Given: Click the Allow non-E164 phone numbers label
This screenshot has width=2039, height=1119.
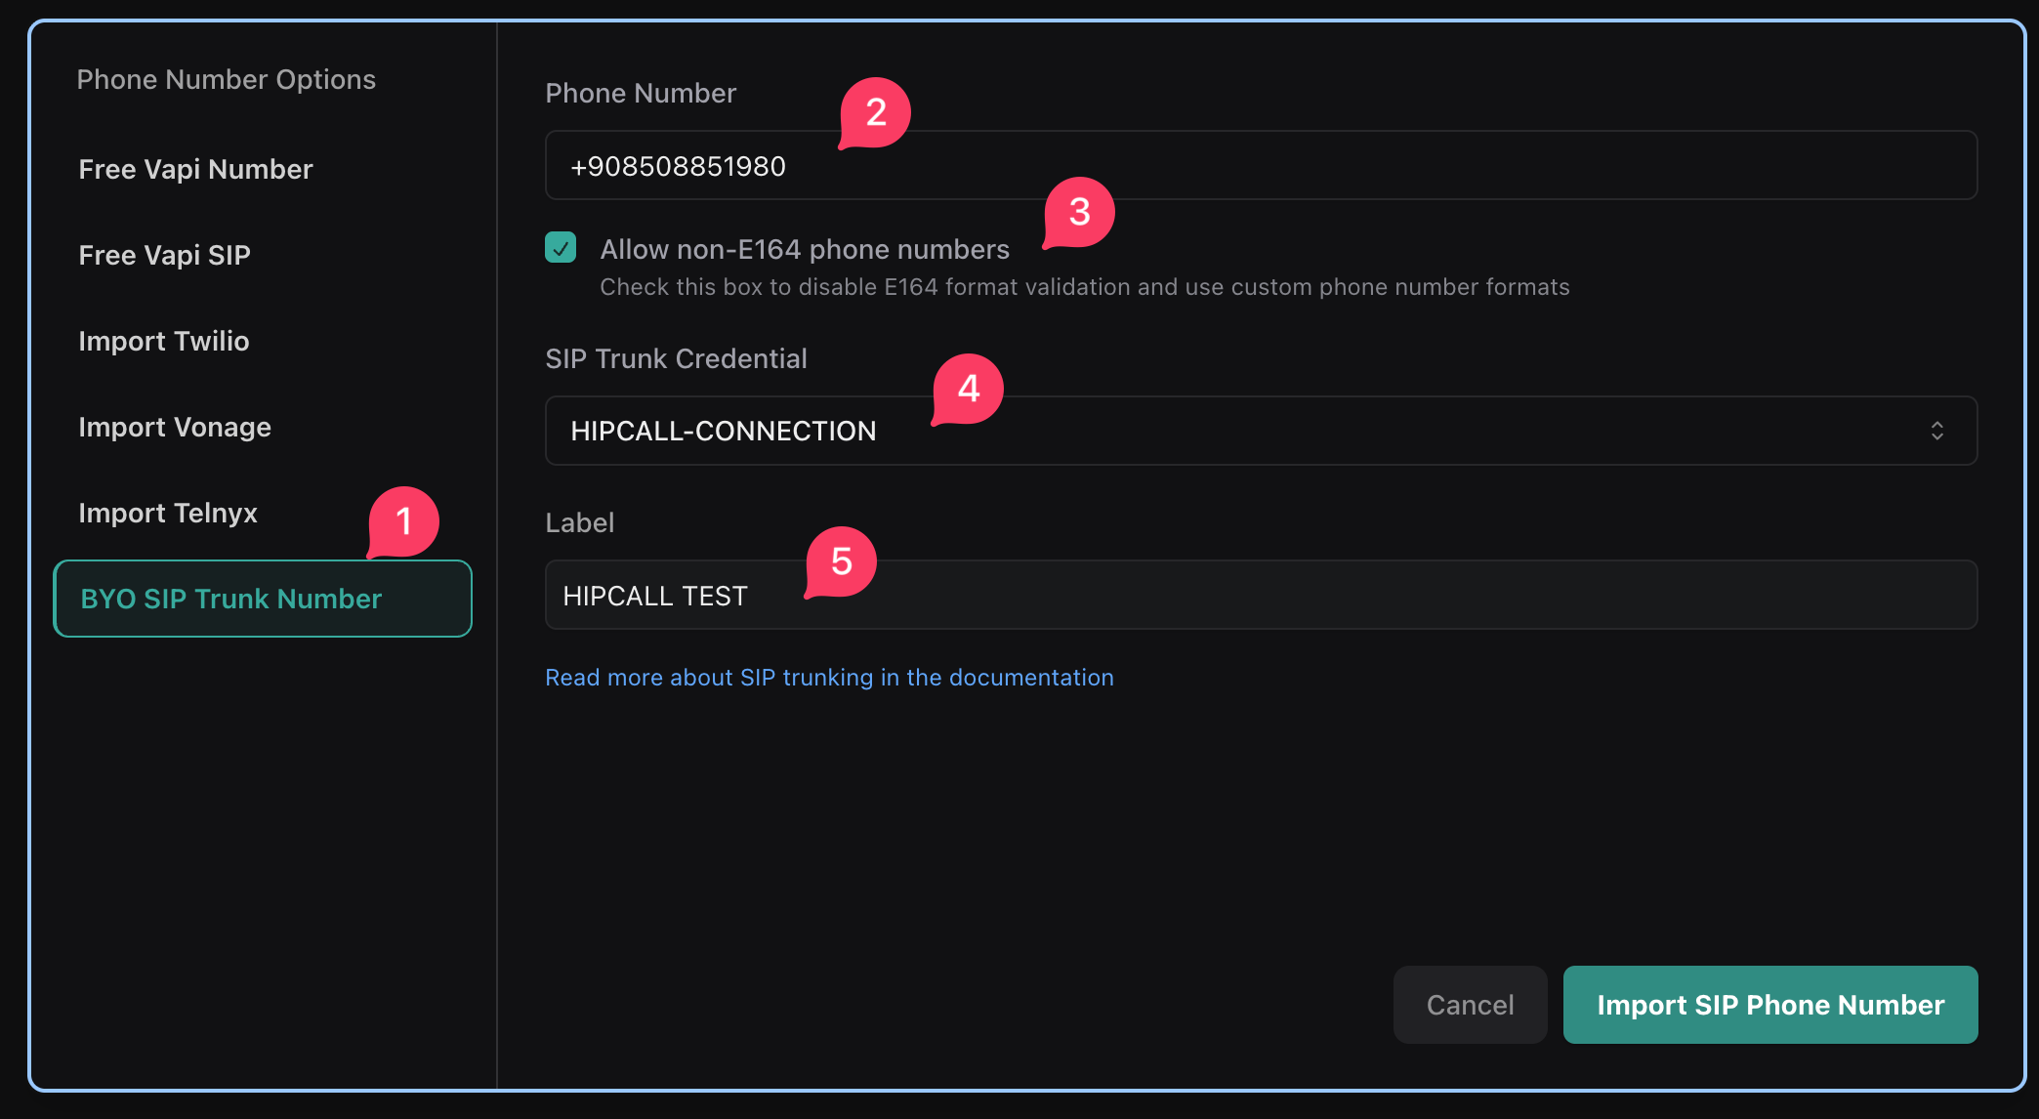Looking at the screenshot, I should pos(804,250).
